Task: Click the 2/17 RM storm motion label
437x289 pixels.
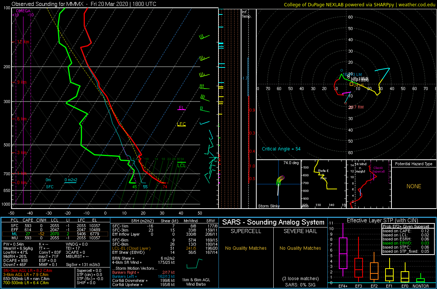Action: coord(356,107)
